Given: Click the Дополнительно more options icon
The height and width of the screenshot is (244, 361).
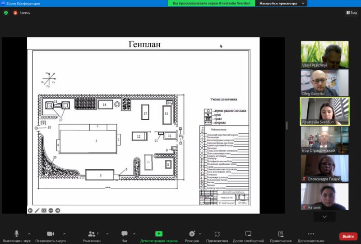Looking at the screenshot, I should point(310,234).
